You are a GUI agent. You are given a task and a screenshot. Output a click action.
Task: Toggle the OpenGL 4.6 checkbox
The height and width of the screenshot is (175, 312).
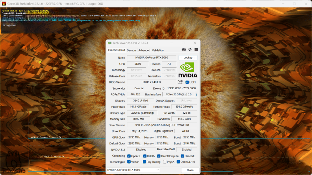coord(178,162)
